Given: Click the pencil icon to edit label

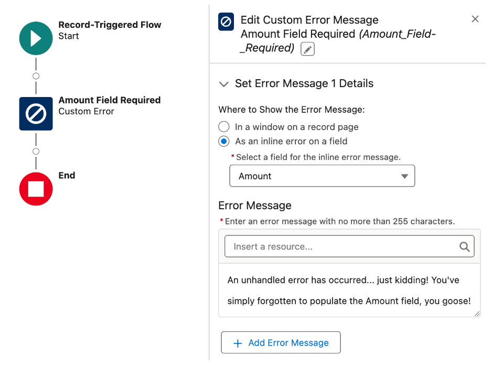Looking at the screenshot, I should 307,49.
